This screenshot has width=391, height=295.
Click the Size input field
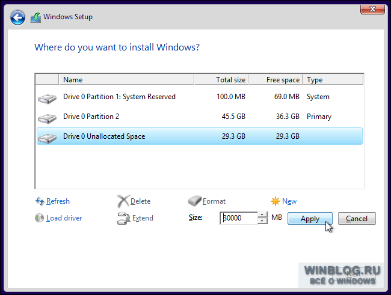pyautogui.click(x=239, y=218)
